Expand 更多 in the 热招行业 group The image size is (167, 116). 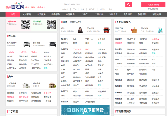[99, 95]
